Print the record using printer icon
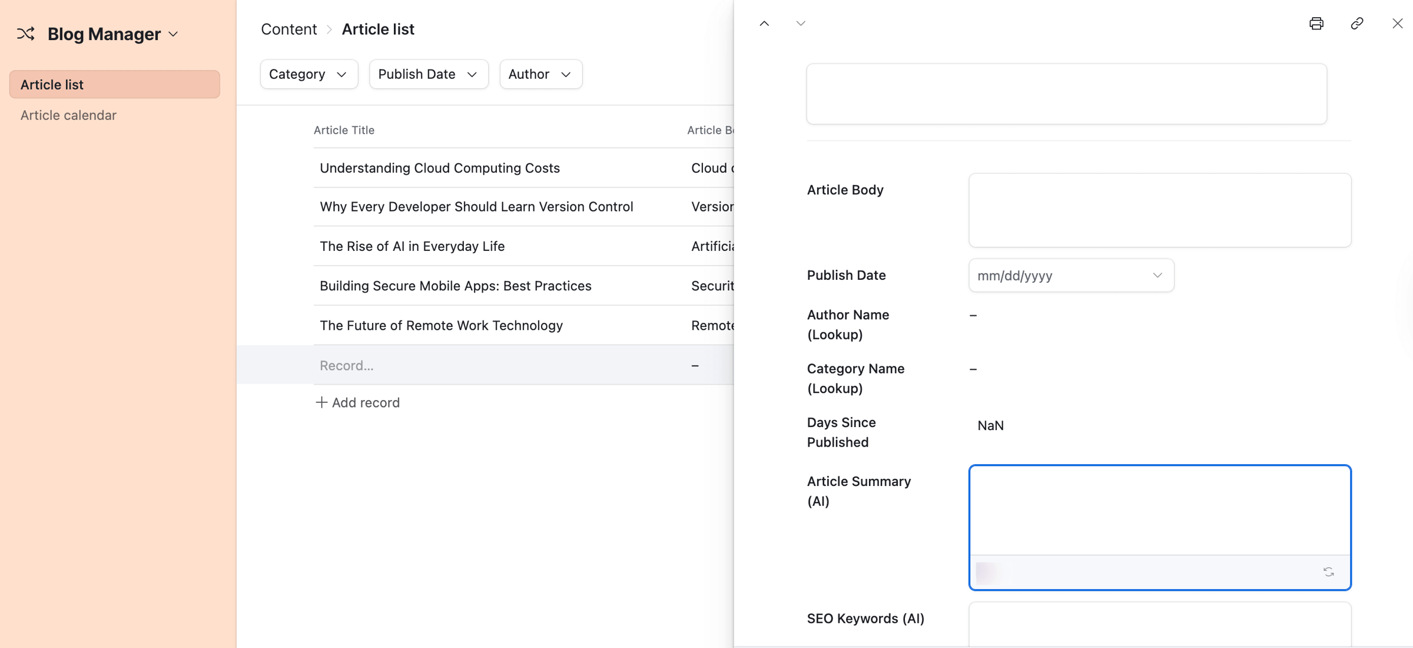Image resolution: width=1413 pixels, height=648 pixels. (1316, 24)
